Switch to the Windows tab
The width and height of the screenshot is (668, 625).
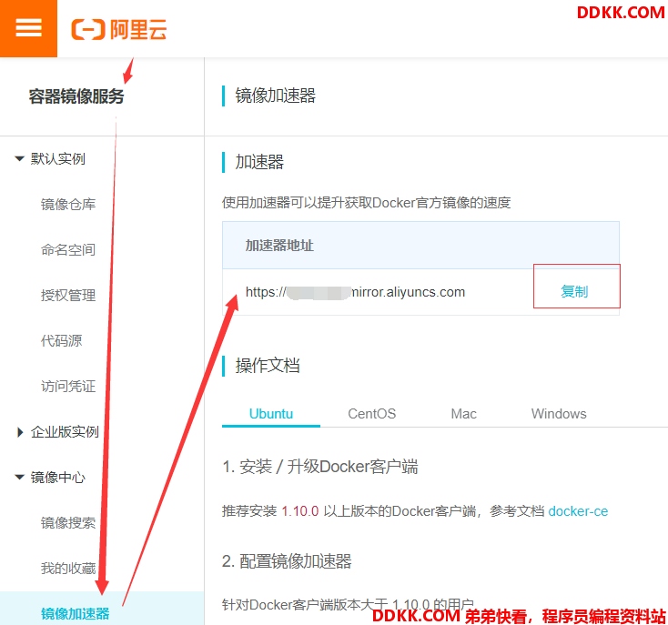pyautogui.click(x=559, y=414)
